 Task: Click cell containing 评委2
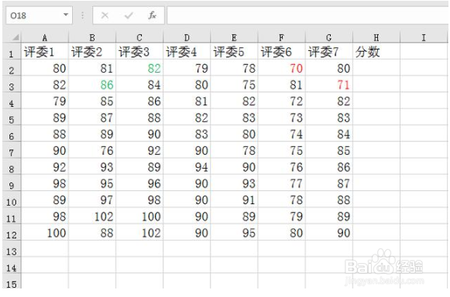[92, 52]
